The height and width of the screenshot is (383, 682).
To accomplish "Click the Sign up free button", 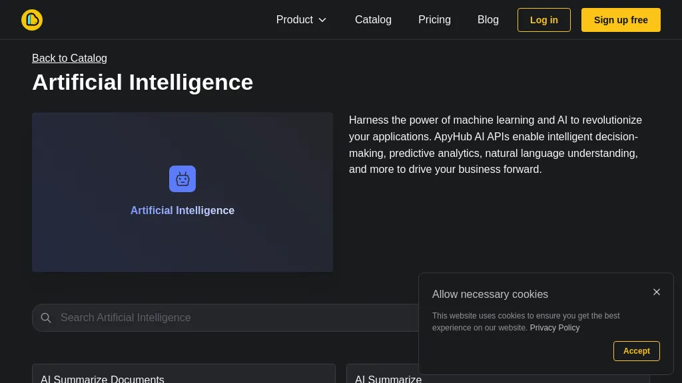I will pos(621,20).
